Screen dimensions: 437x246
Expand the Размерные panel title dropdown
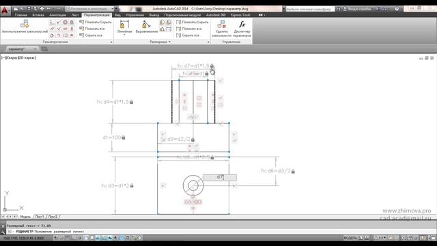(160, 42)
